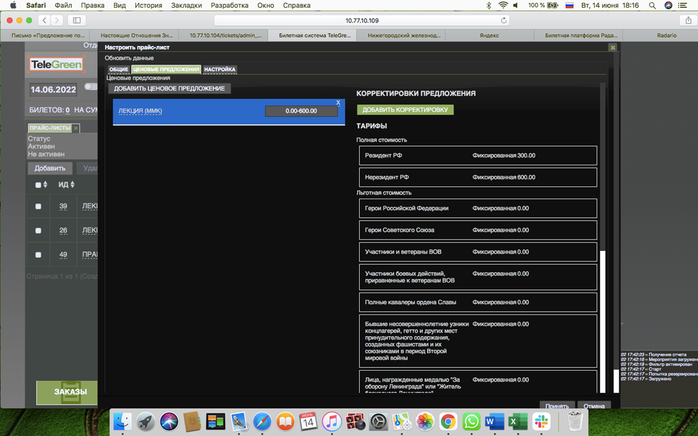
Task: Toggle the Safari sidebar button
Action: (77, 20)
